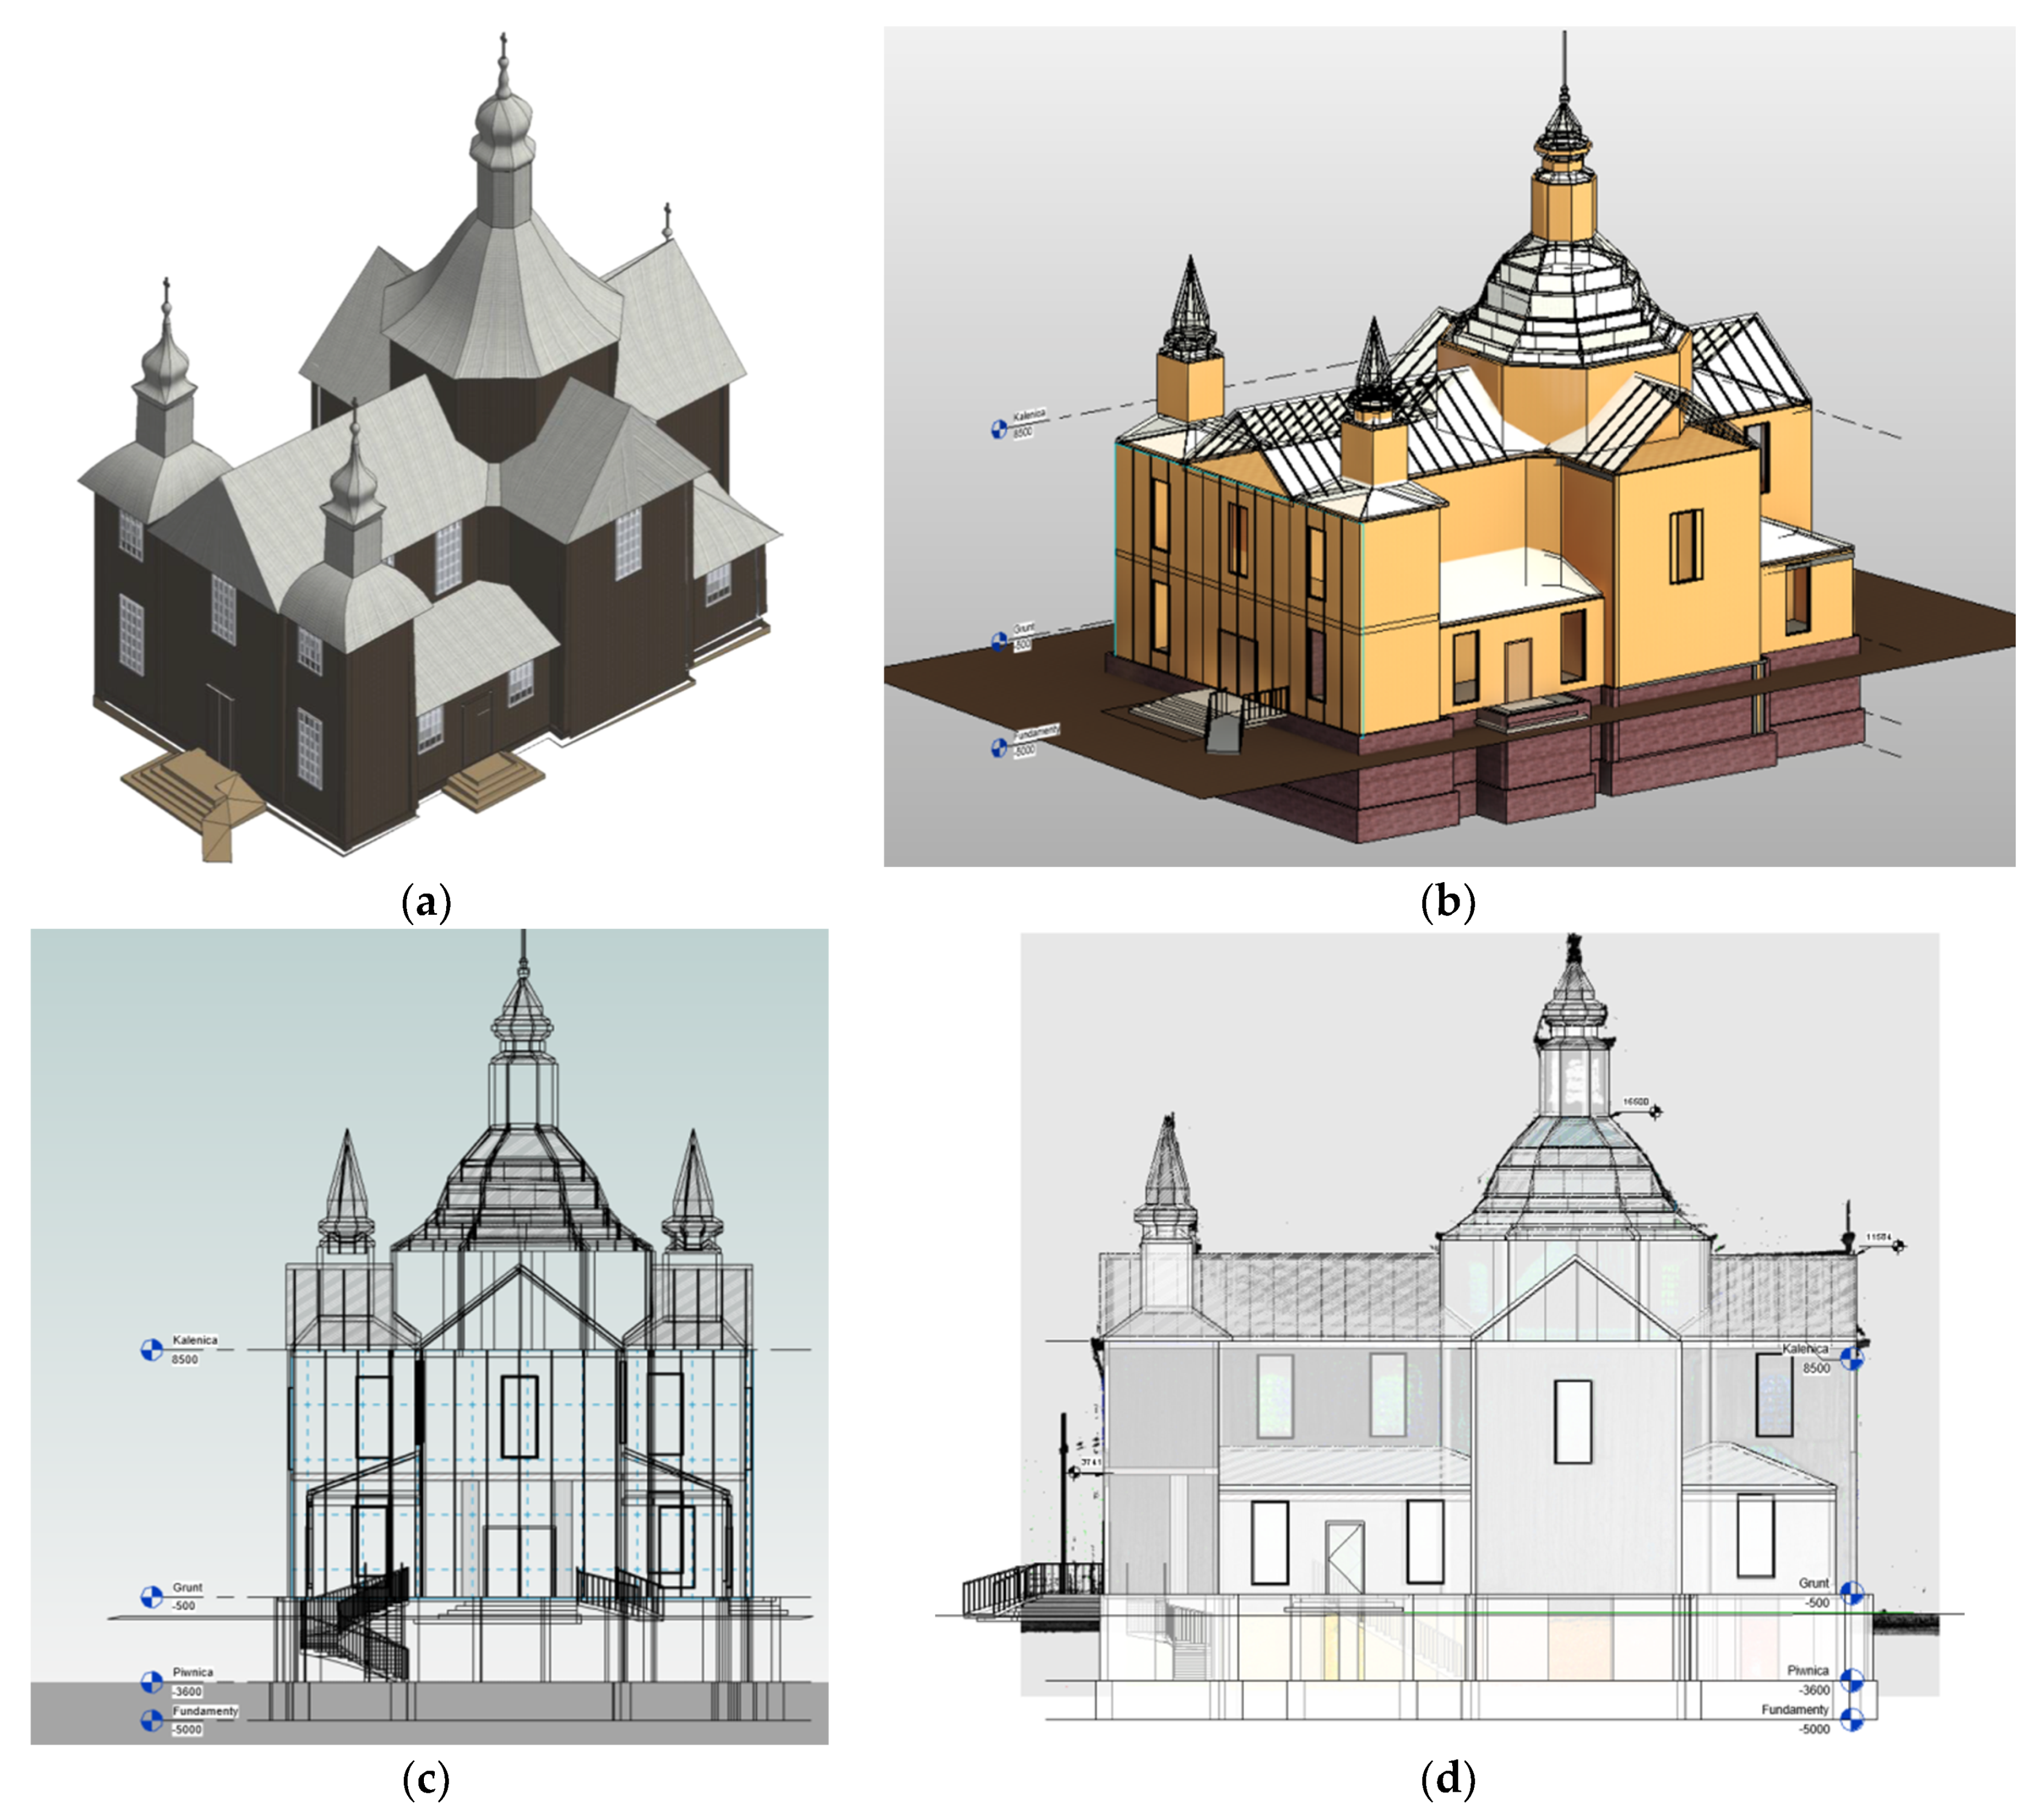This screenshot has height=1817, width=2044.
Task: Click Piwnica level marker in front elevation (c)
Action: pyautogui.click(x=151, y=1682)
